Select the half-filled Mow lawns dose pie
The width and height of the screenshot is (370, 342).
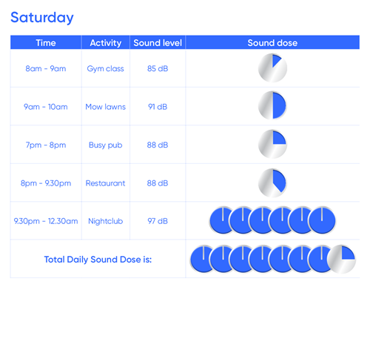coord(272,105)
